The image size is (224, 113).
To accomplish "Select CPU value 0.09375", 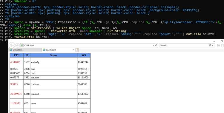I will point(15,78).
